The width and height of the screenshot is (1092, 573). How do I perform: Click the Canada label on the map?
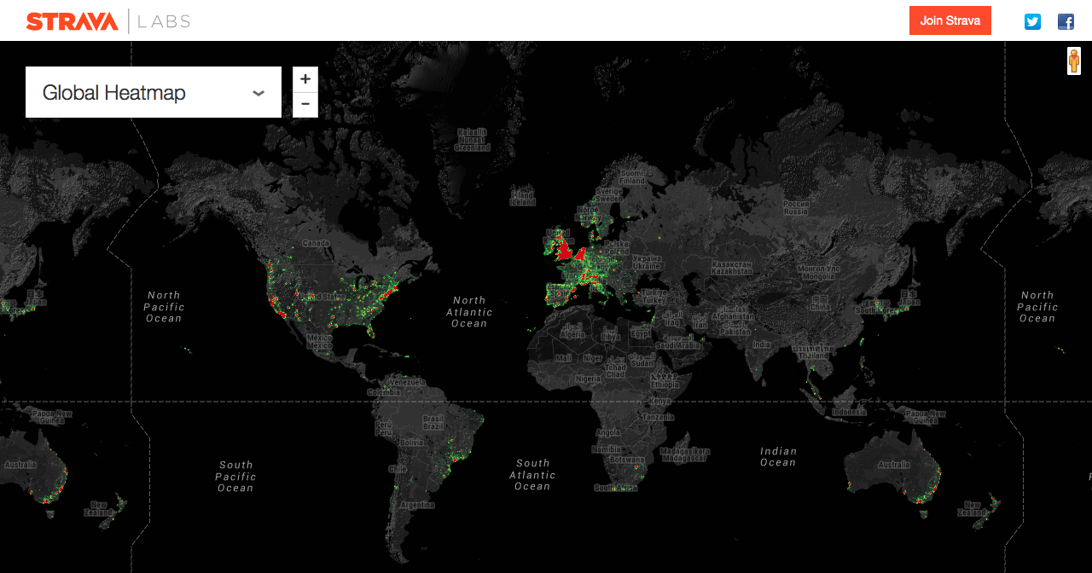[x=316, y=243]
